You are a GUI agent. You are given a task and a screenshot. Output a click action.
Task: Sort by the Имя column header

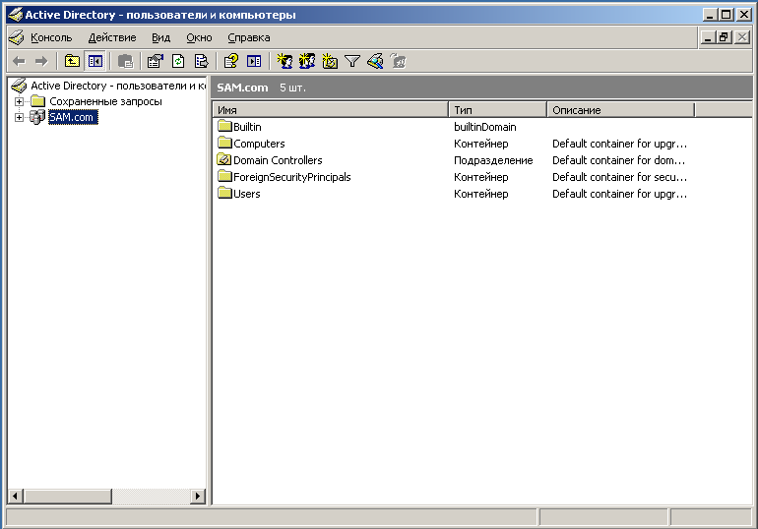[330, 110]
